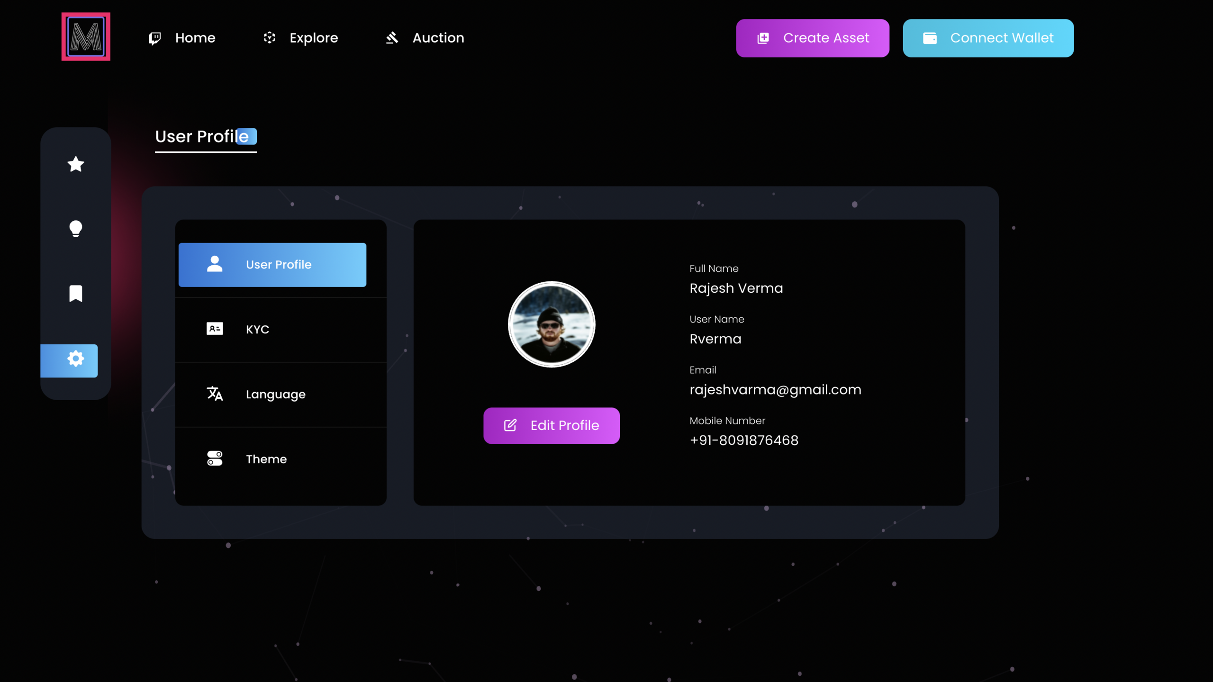Click the Language translate icon
This screenshot has height=682, width=1213.
pos(215,394)
